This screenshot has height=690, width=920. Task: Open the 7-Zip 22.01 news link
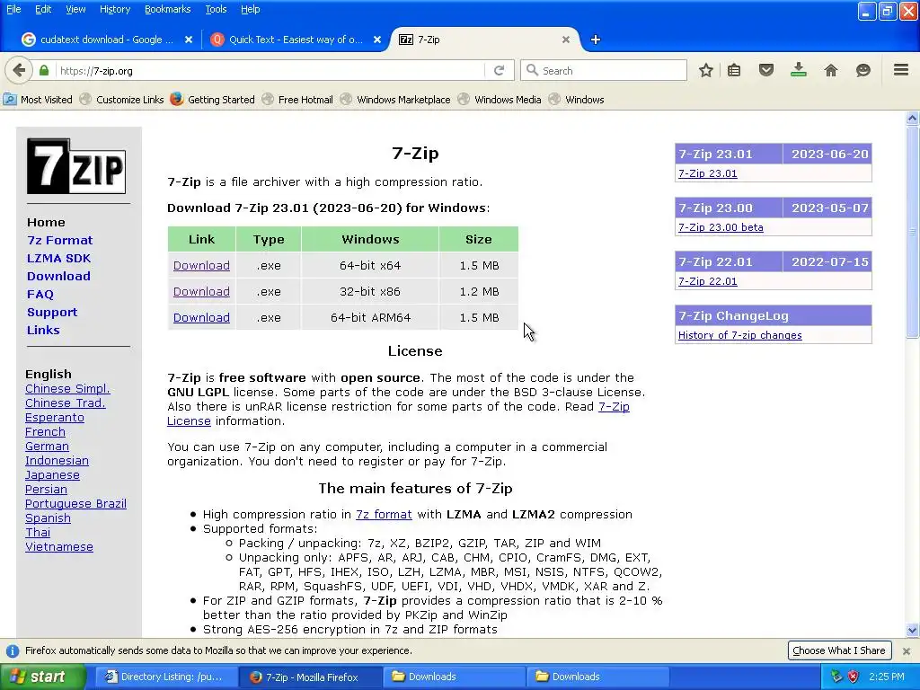click(x=708, y=281)
